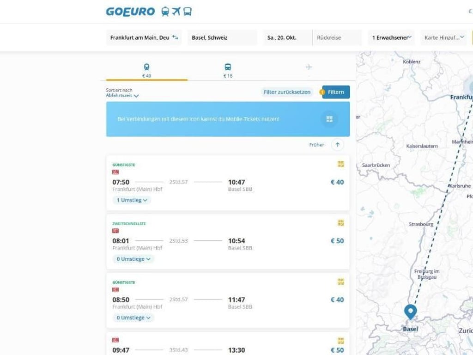
Task: Select the € 50 price of 08:01 trip
Action: pos(337,241)
